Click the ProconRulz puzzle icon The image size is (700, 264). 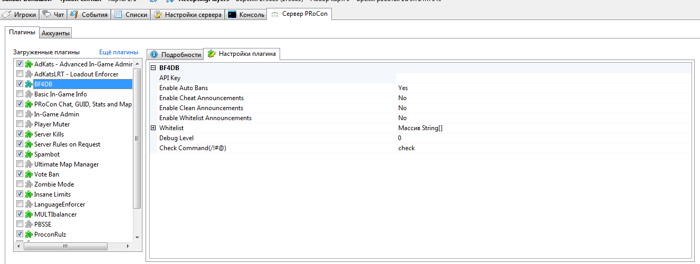[x=28, y=234]
